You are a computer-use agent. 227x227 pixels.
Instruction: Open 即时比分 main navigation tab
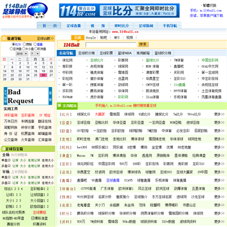[x=121, y=26]
